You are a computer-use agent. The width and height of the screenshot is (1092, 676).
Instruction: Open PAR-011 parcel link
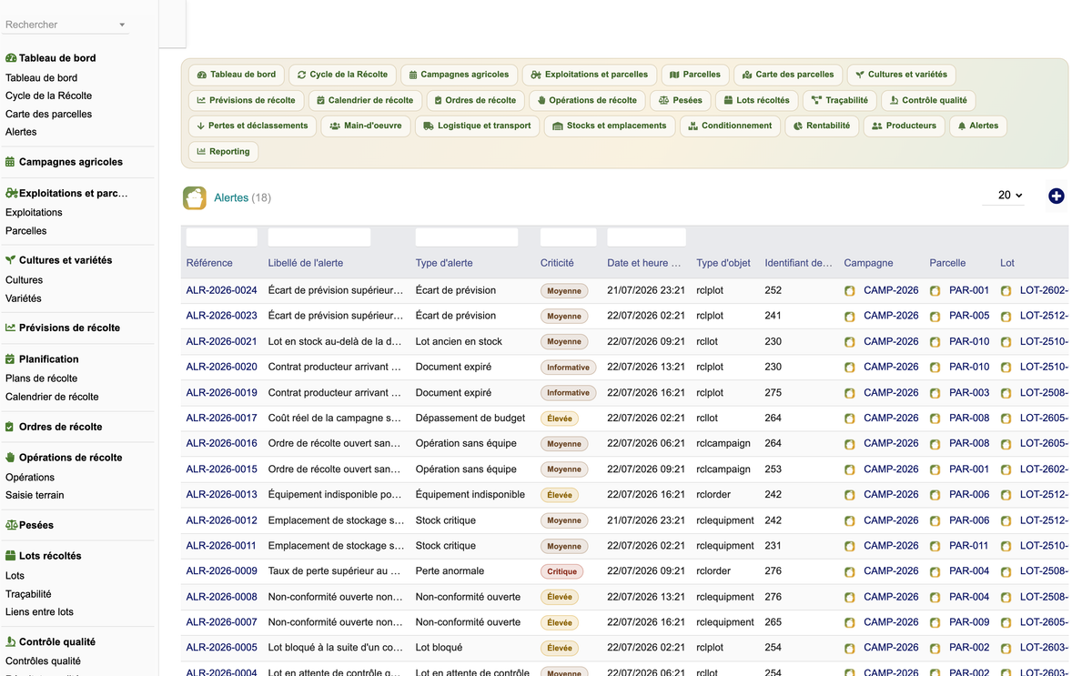click(969, 546)
